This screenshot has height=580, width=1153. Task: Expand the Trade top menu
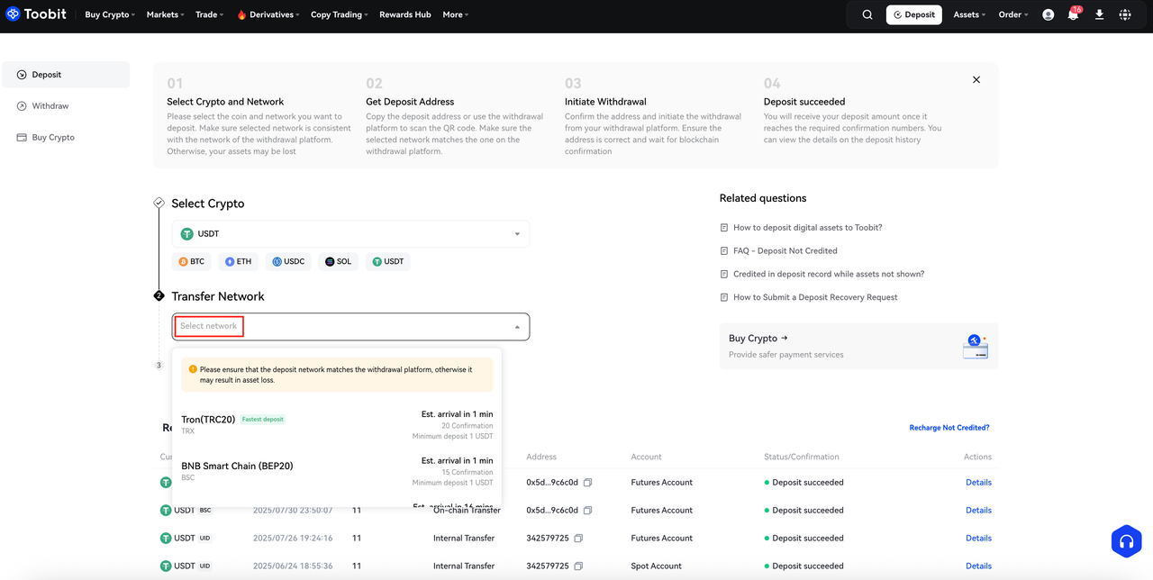pos(209,14)
